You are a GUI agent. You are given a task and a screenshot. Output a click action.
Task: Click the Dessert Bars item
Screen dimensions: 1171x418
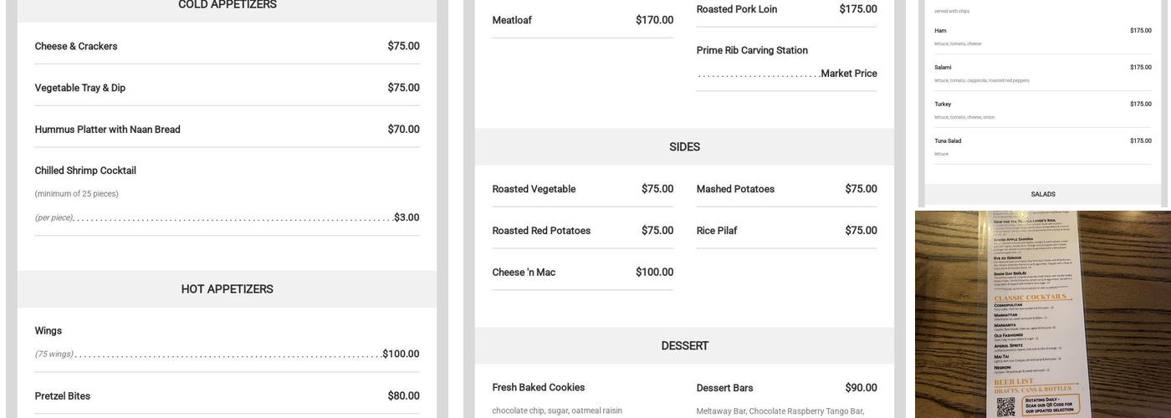(x=724, y=388)
